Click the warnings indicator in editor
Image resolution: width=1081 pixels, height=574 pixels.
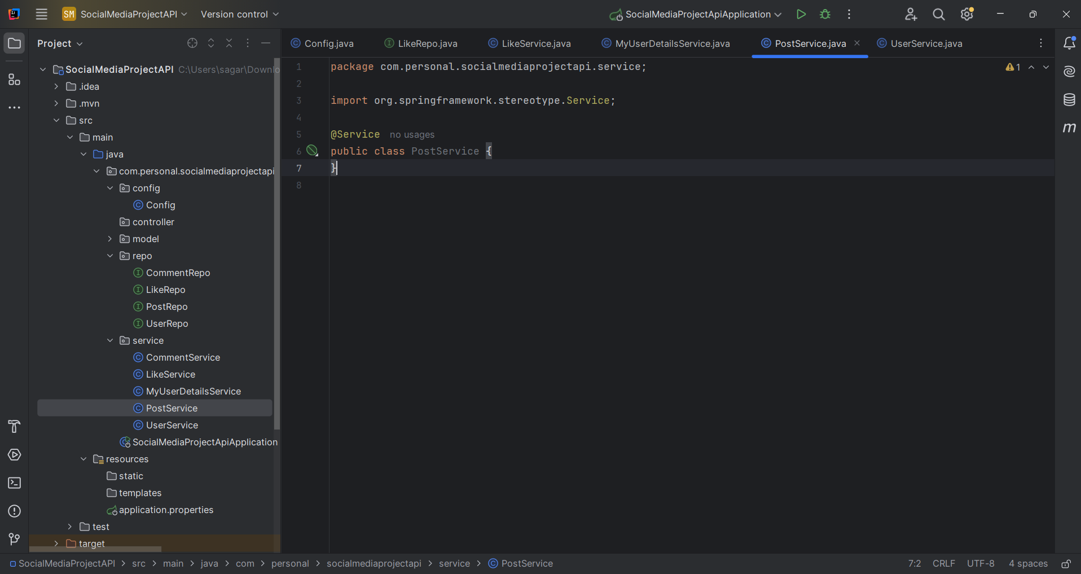pos(1013,67)
